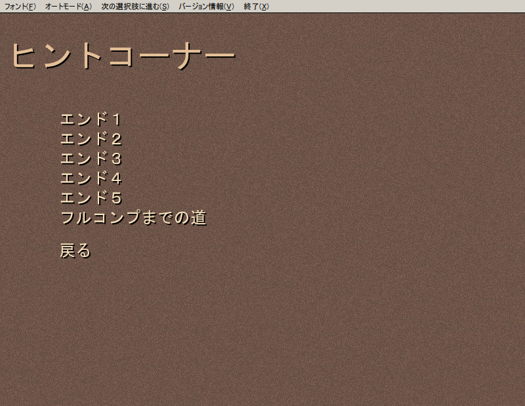This screenshot has height=406, width=525.
Task: Open フルコンプまでの道 guide
Action: (x=133, y=218)
